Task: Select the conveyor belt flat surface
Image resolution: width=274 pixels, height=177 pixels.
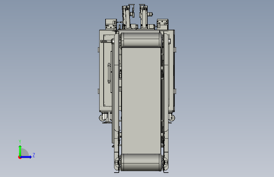Action: (x=141, y=100)
